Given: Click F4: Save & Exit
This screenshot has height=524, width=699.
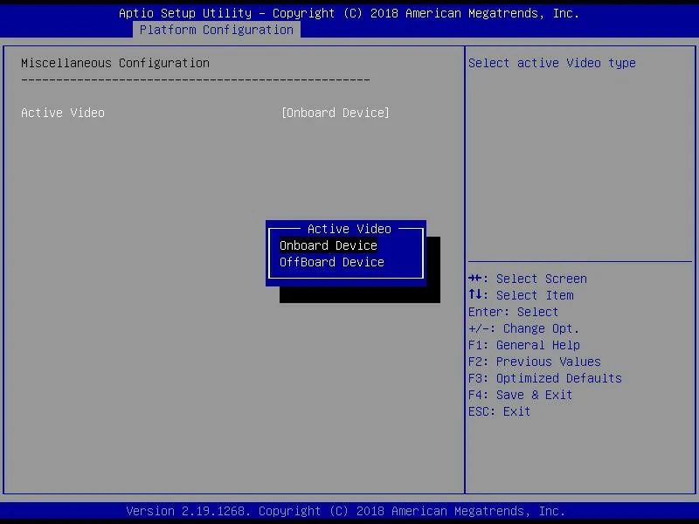Looking at the screenshot, I should pyautogui.click(x=520, y=395).
